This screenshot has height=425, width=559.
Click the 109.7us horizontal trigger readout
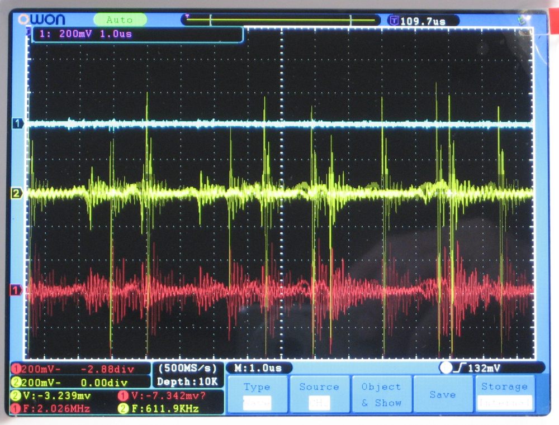pos(423,21)
